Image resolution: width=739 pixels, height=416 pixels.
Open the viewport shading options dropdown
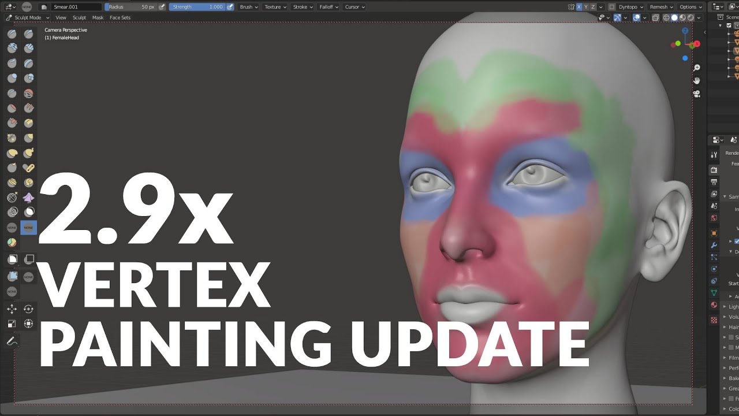[x=699, y=18]
